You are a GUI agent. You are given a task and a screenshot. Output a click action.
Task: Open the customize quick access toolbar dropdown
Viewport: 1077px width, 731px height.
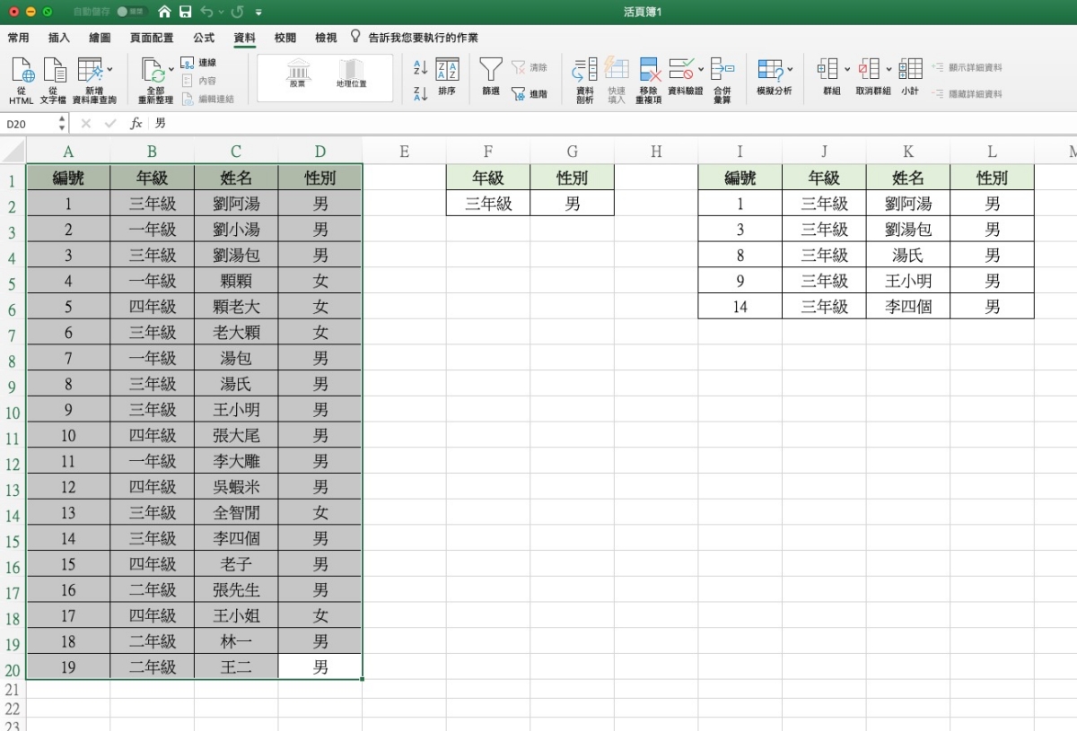(x=258, y=13)
